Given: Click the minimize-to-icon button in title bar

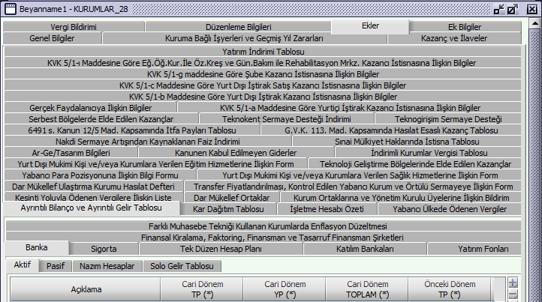Looking at the screenshot, I should point(498,9).
